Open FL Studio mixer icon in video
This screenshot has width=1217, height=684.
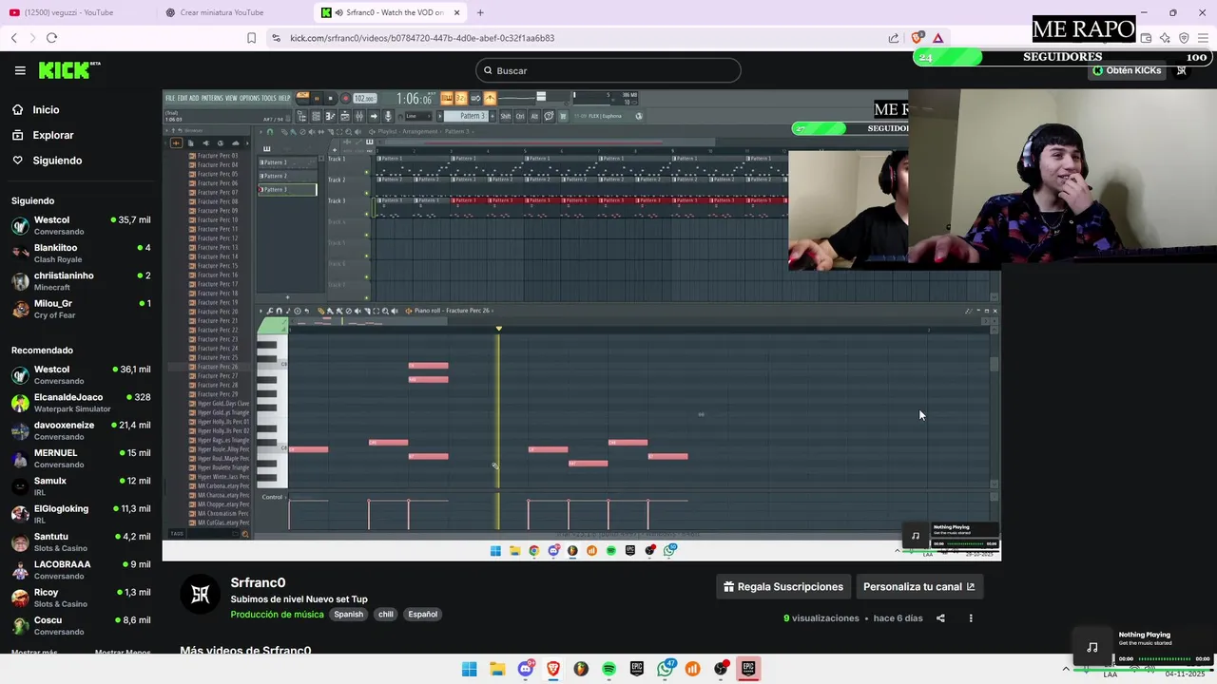(x=358, y=116)
